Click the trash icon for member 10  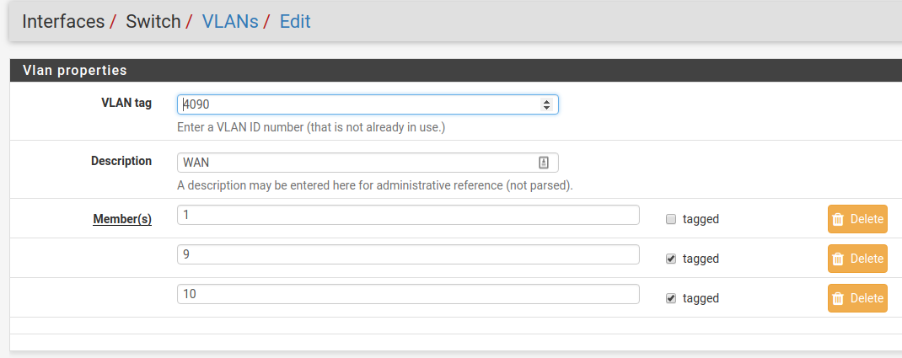pyautogui.click(x=838, y=298)
